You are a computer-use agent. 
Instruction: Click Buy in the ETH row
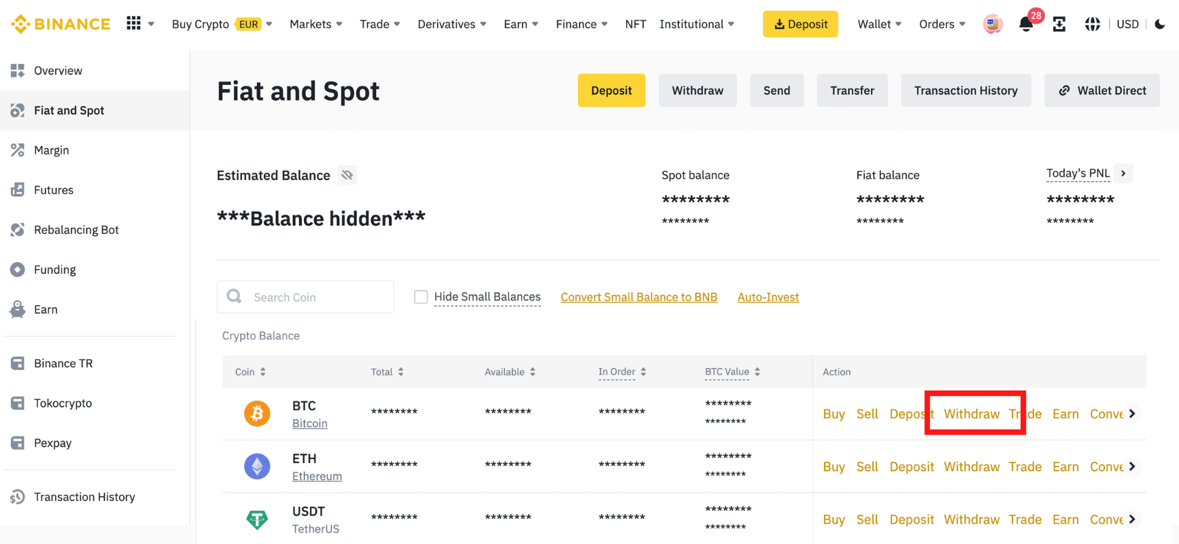pyautogui.click(x=834, y=467)
